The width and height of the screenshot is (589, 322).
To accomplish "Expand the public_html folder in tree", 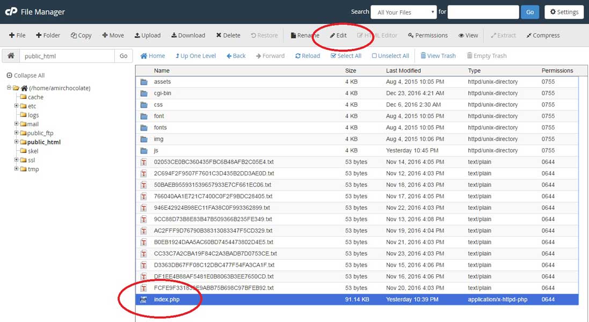I will 16,142.
